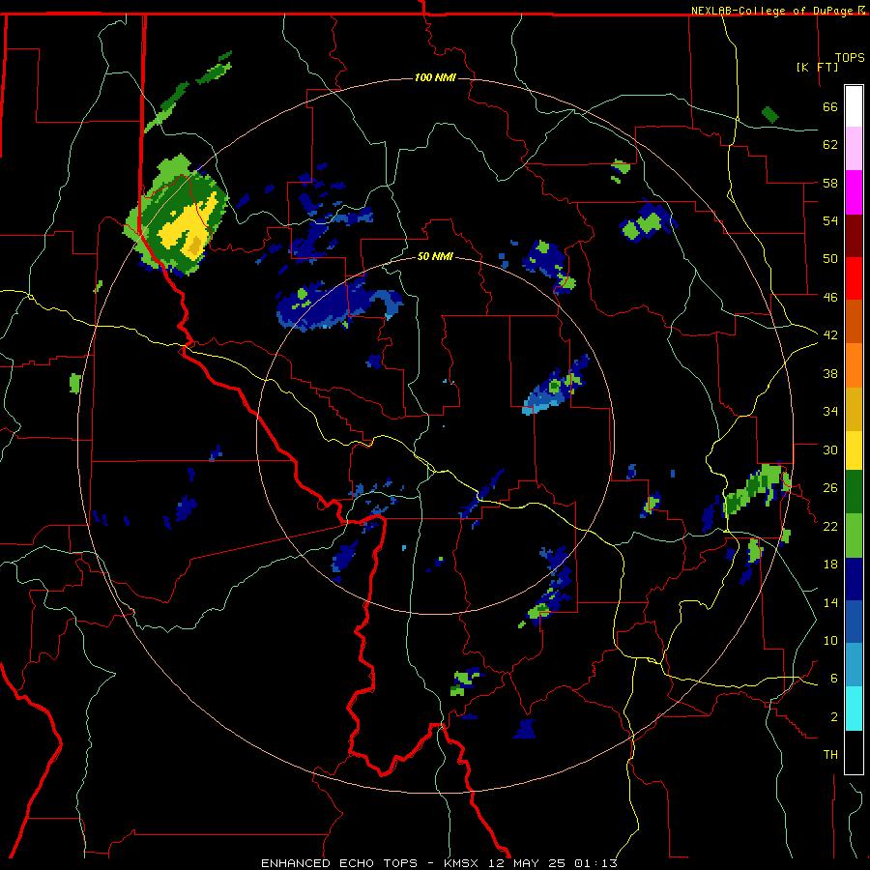870x870 pixels.
Task: Pick the cyan swatch near legend bottom
Action: pyautogui.click(x=854, y=709)
